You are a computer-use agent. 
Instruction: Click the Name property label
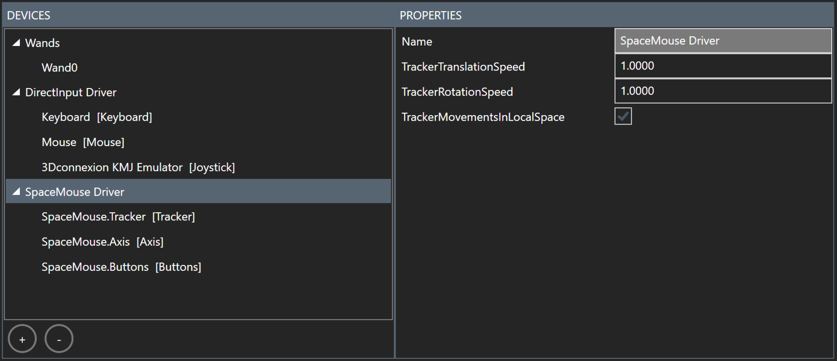tap(417, 42)
